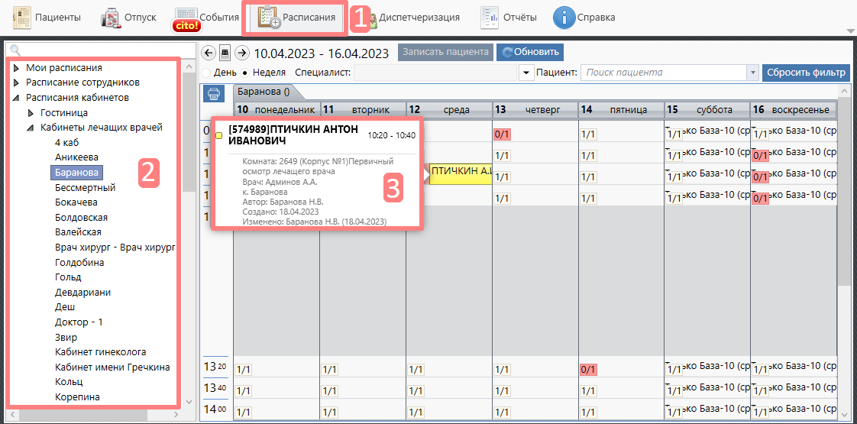Open the Отчёты chart icon
The image size is (857, 424).
pos(490,17)
